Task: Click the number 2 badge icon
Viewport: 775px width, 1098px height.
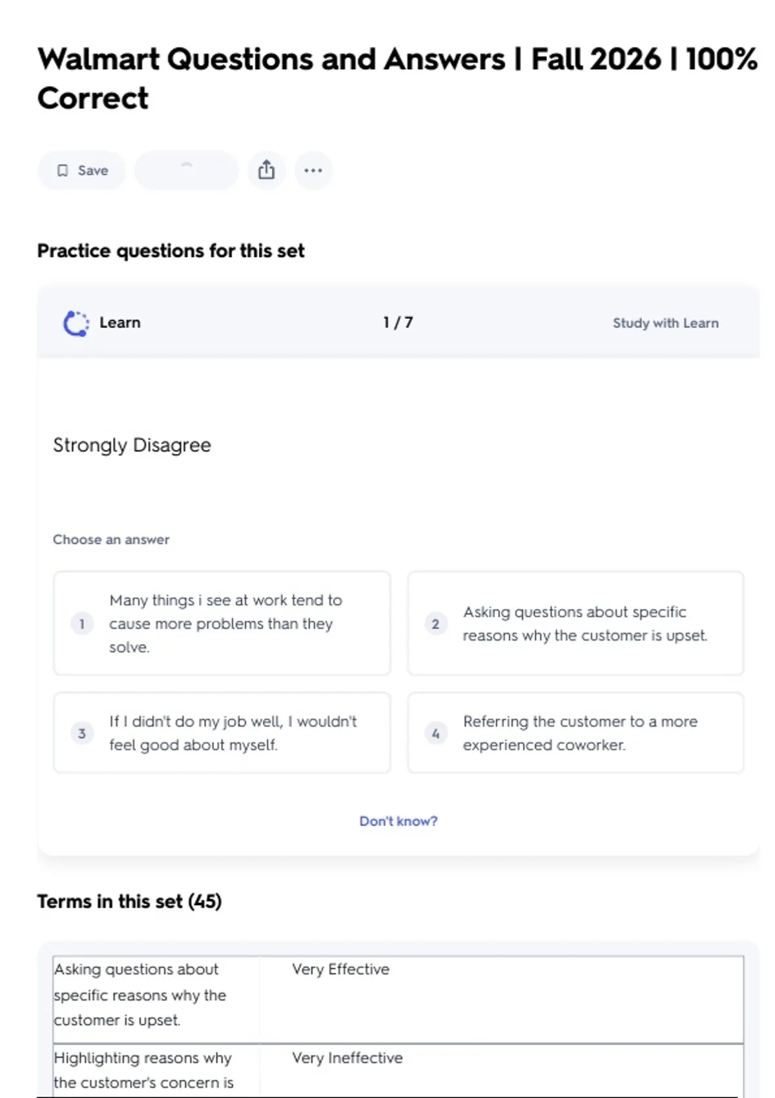Action: [435, 624]
